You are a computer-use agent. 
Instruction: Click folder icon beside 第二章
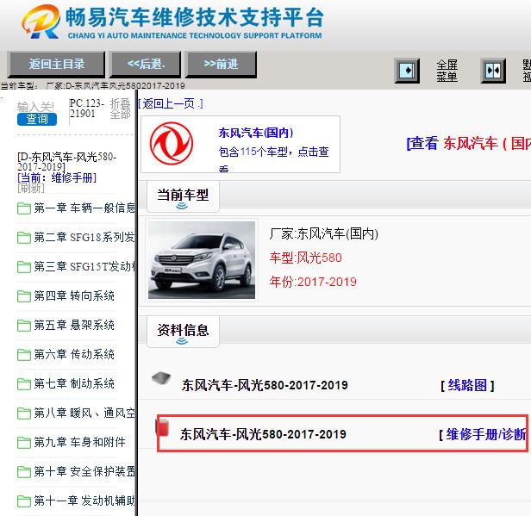coord(24,238)
